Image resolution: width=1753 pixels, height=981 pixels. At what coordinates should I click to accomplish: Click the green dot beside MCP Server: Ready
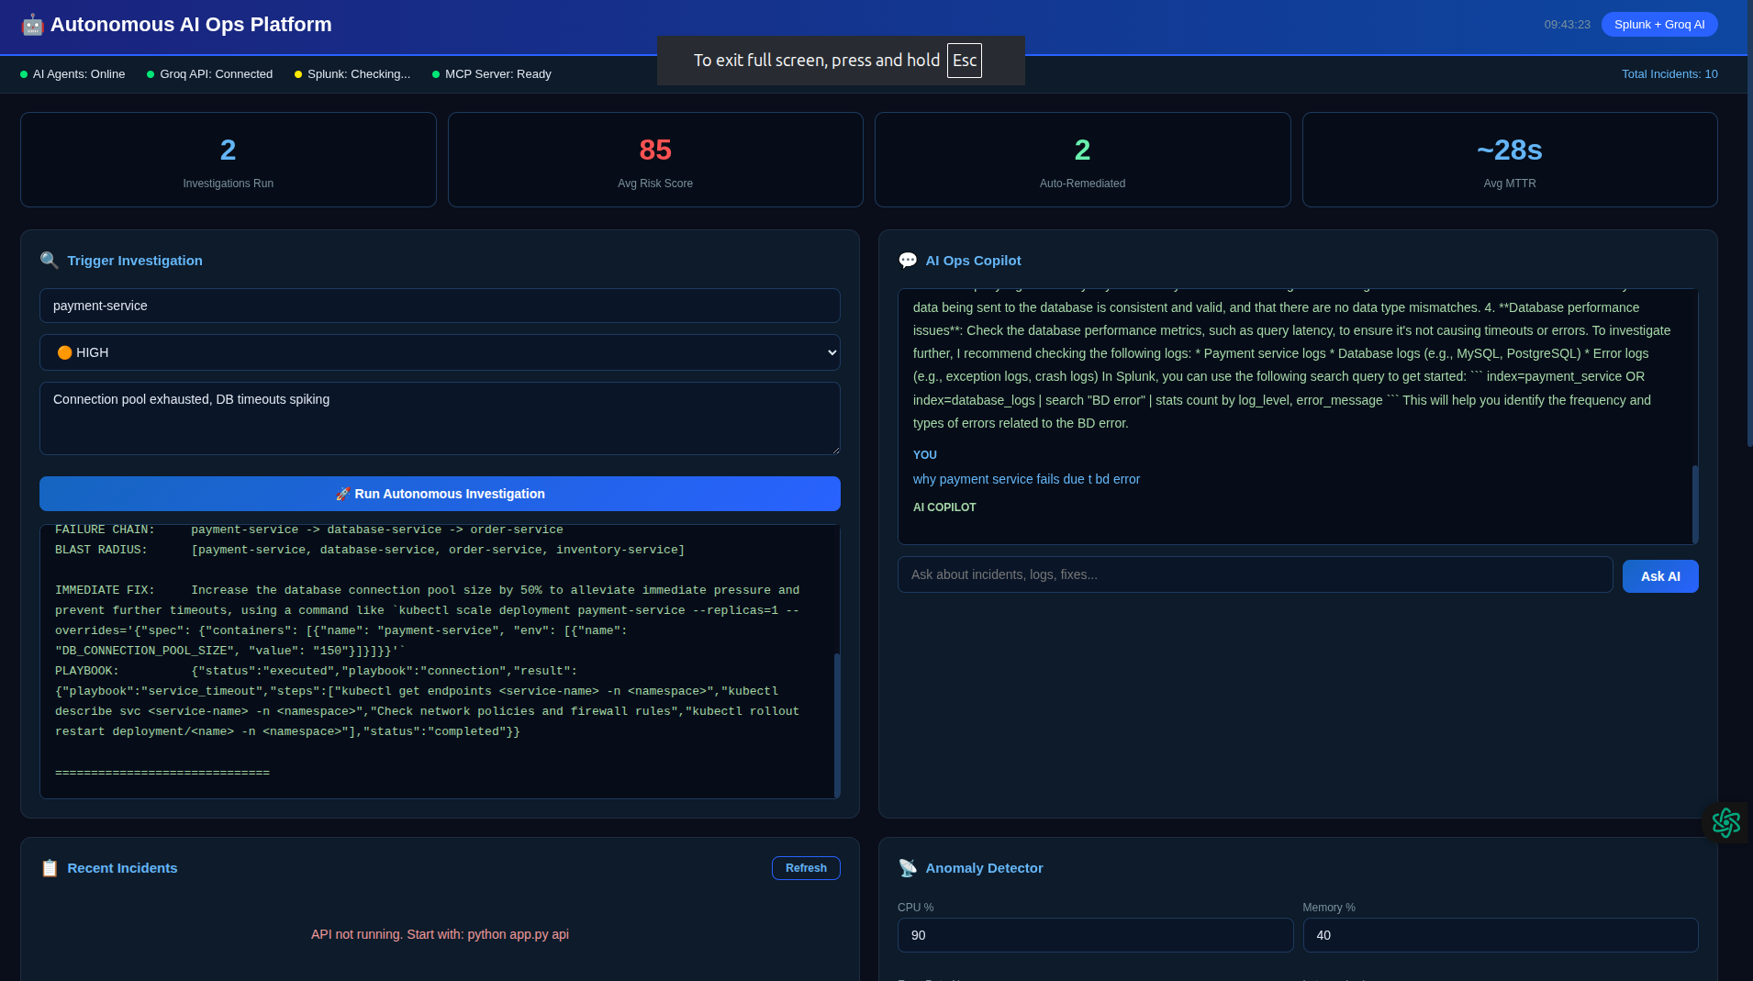tap(436, 74)
